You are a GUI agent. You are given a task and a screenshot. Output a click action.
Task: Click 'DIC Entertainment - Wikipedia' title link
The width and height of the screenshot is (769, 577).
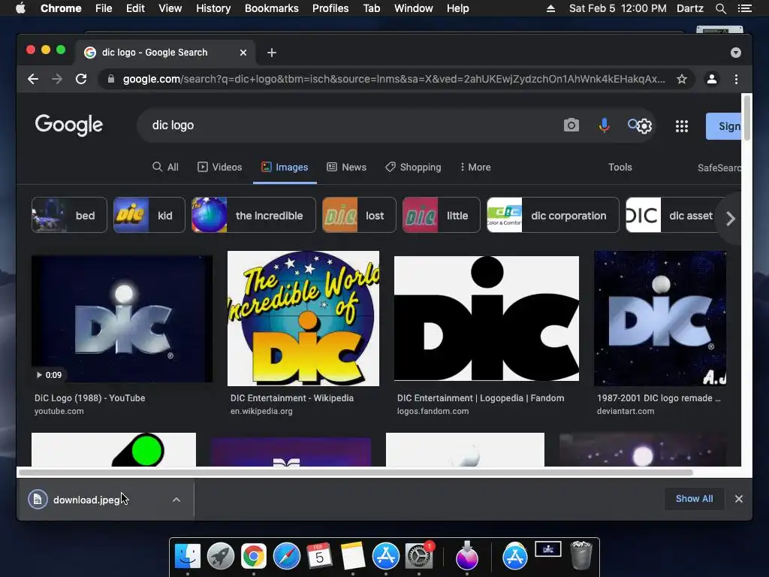[292, 398]
